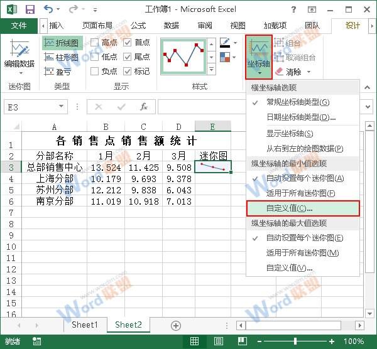
Task: Move to previous row of sparkline styles
Action: point(211,45)
